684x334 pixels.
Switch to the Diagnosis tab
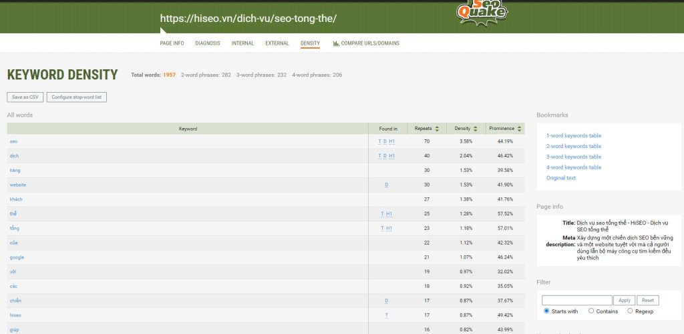point(207,43)
